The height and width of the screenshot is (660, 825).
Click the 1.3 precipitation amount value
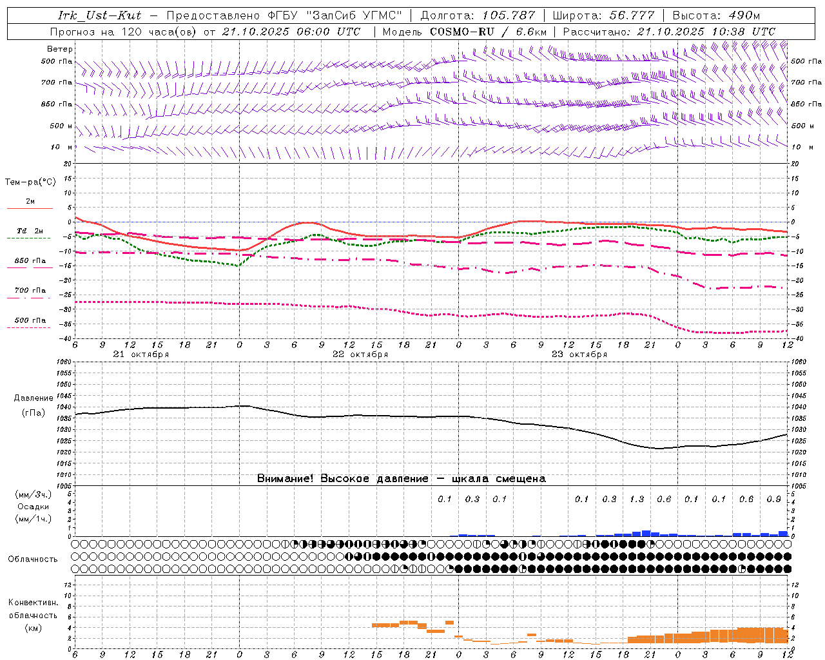click(x=636, y=499)
